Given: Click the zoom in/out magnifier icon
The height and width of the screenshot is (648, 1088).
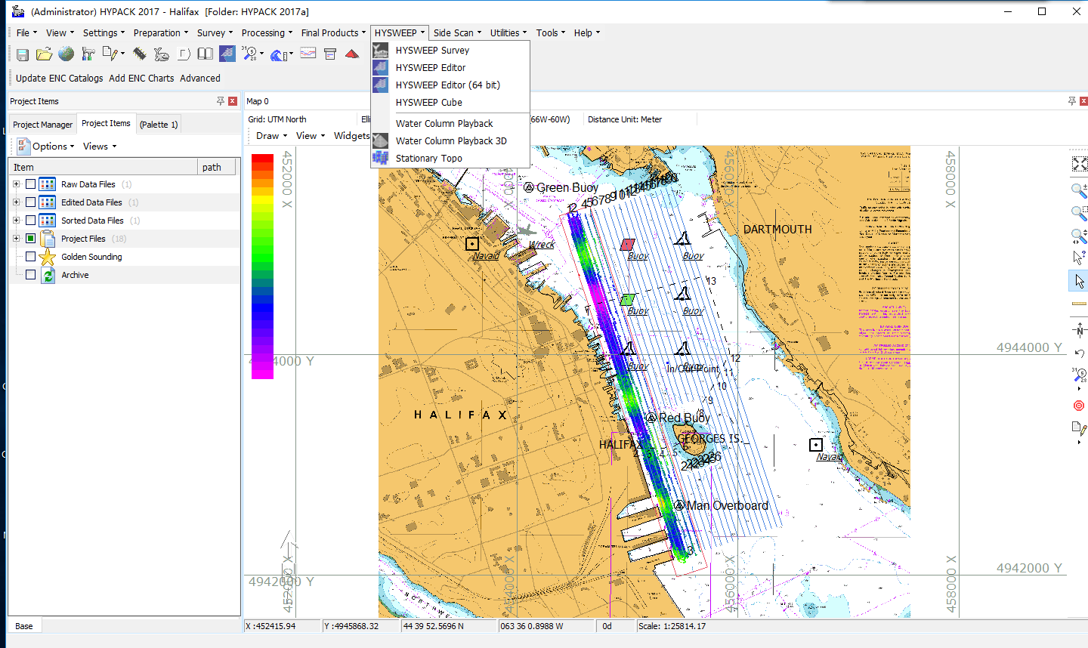Looking at the screenshot, I should [1080, 190].
